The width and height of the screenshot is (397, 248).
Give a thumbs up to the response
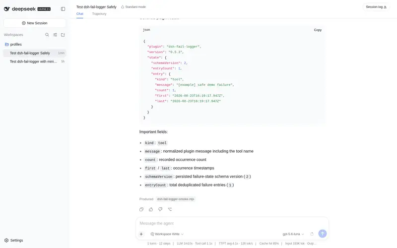[x=151, y=209]
